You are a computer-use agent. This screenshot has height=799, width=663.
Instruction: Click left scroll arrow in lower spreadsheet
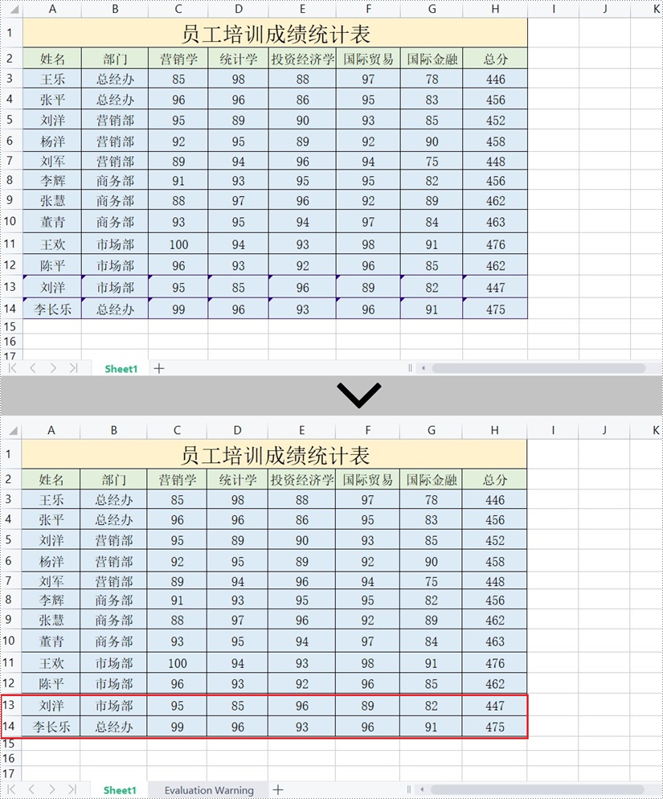pyautogui.click(x=422, y=789)
